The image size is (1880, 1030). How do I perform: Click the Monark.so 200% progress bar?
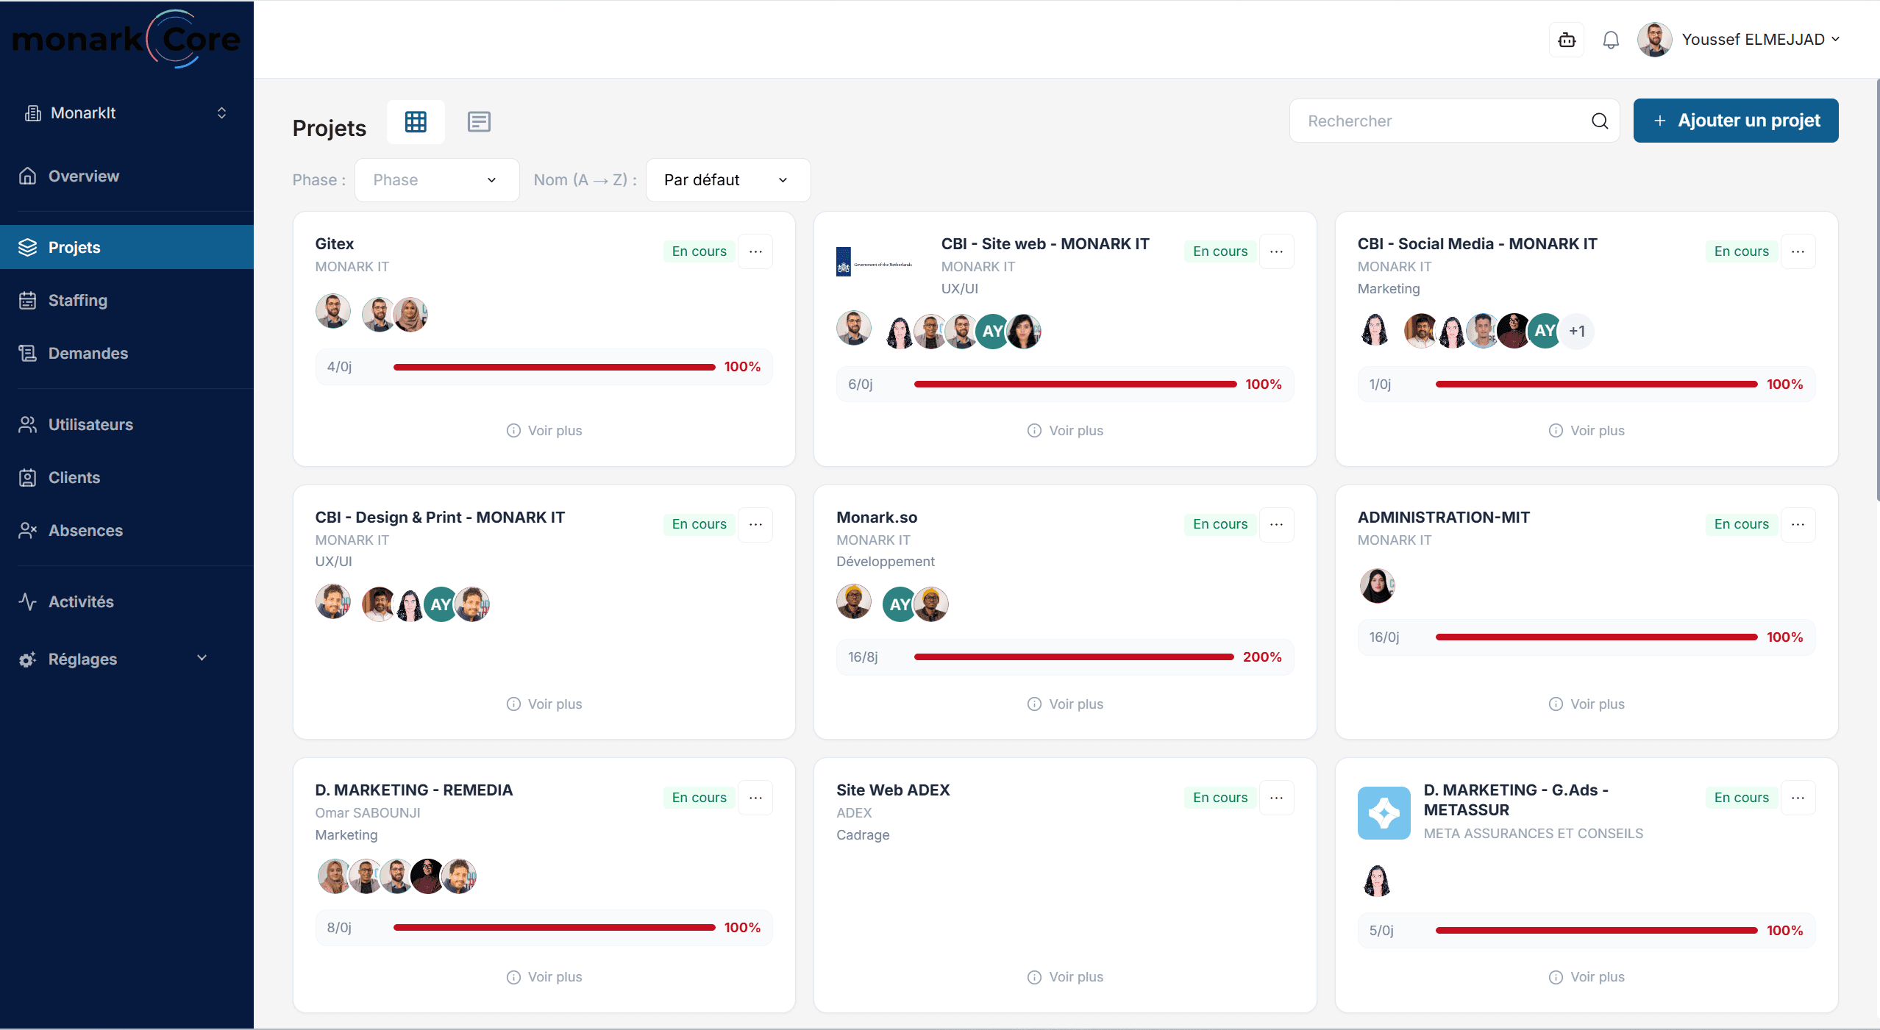(1074, 657)
